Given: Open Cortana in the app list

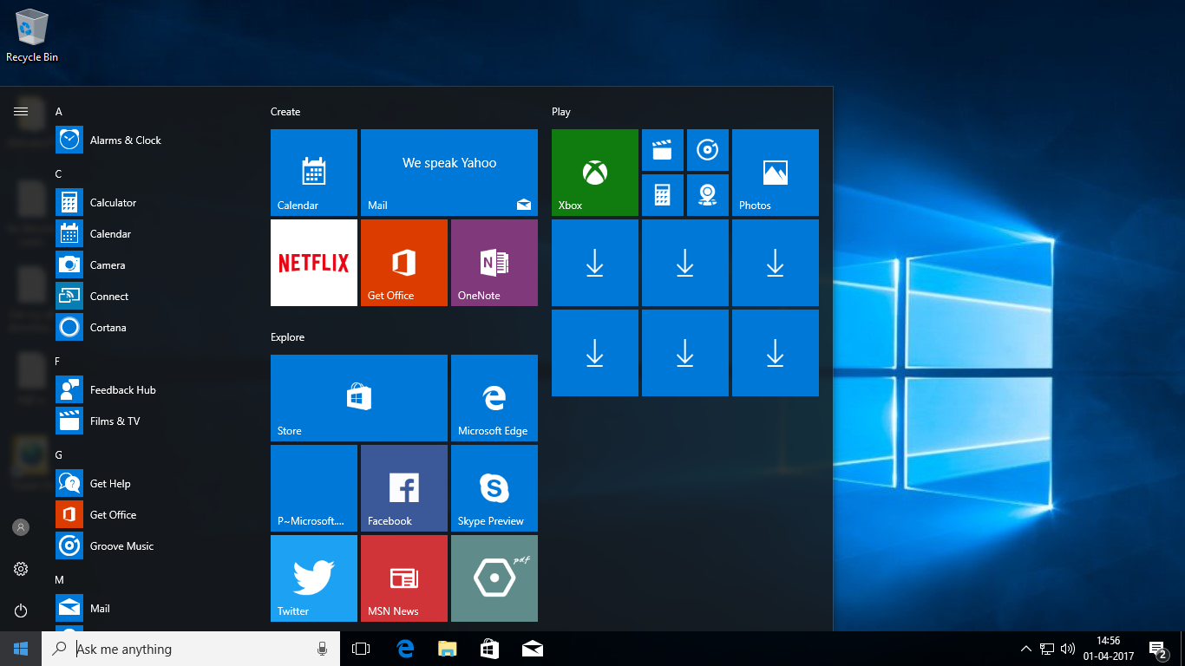Looking at the screenshot, I should click(x=156, y=327).
